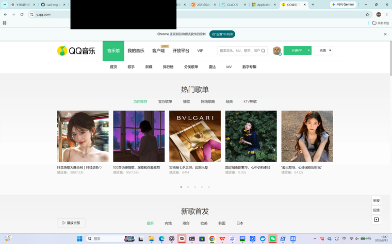
Task: Bookmark this page with the star icon
Action: (367, 14)
